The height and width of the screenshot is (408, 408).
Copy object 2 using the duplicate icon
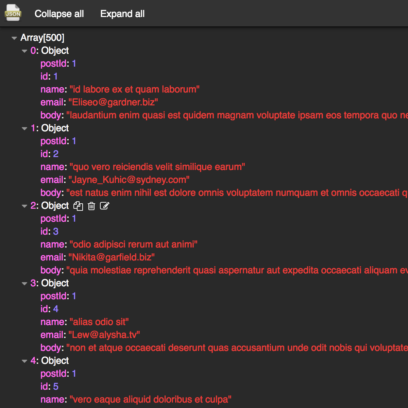[78, 206]
